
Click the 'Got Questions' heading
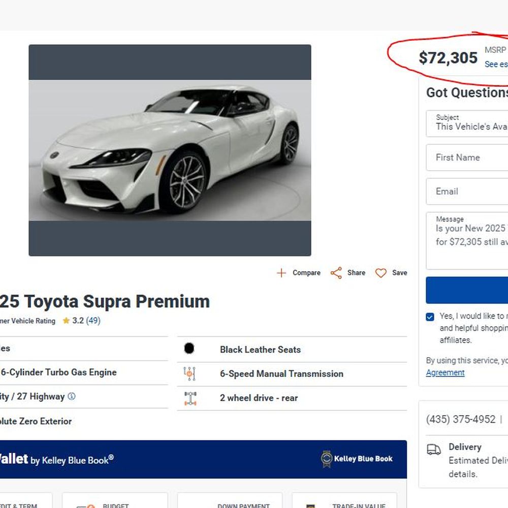[x=467, y=92]
